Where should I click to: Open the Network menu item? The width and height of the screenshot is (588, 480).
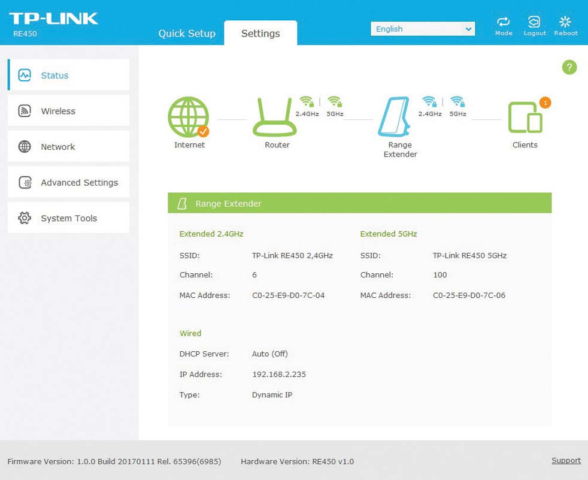click(69, 146)
